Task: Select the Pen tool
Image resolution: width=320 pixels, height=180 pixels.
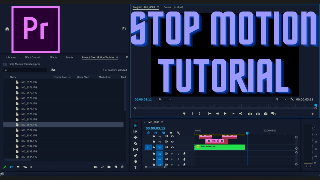Action: (135, 155)
